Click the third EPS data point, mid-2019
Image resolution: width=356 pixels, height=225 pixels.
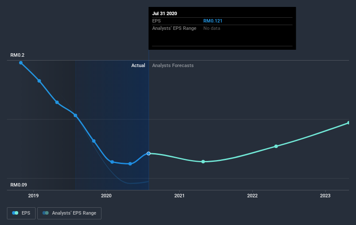coord(57,103)
